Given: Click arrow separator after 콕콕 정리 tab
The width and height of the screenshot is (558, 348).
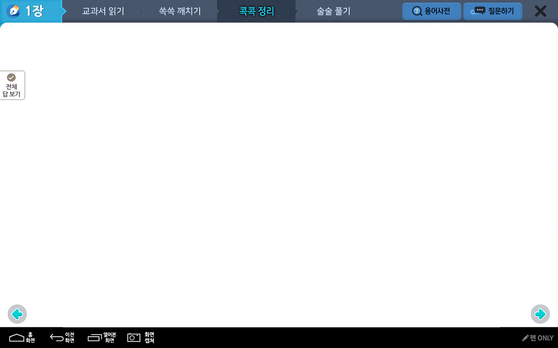Looking at the screenshot, I should (x=296, y=12).
